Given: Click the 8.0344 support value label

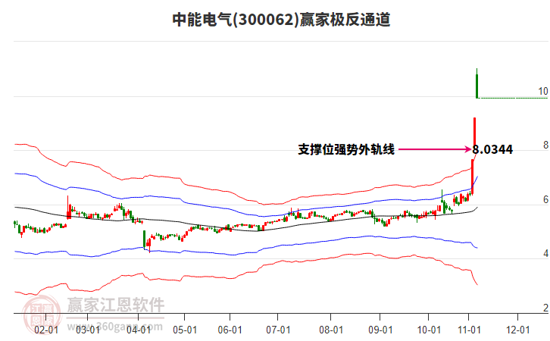Looking at the screenshot, I should [x=492, y=150].
